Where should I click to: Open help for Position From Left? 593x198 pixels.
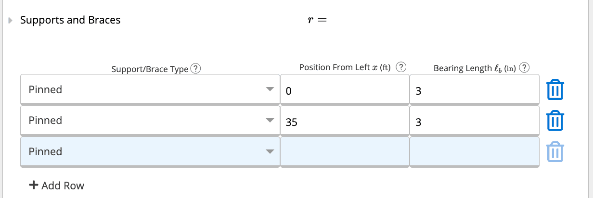pos(401,67)
